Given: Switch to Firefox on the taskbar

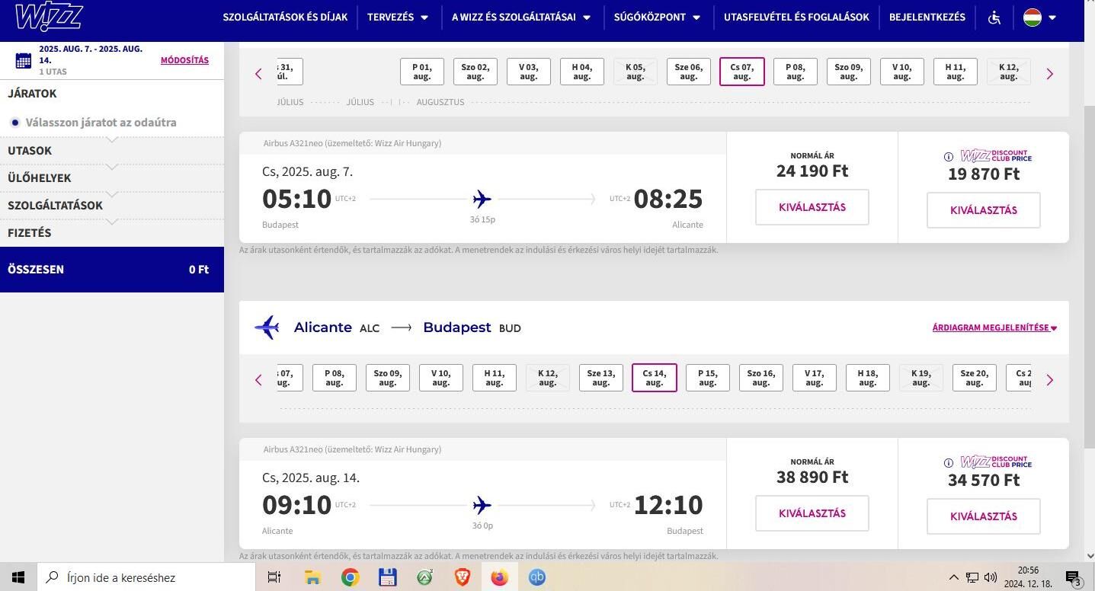Looking at the screenshot, I should click(x=499, y=577).
